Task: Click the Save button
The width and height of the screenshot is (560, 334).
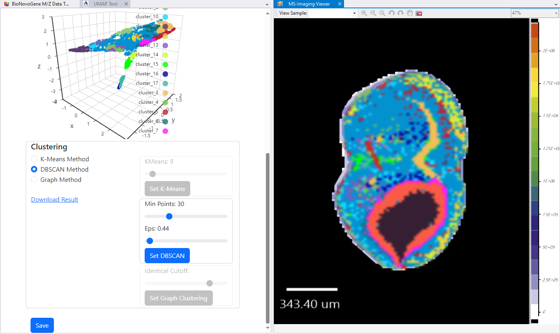Action: (x=42, y=325)
